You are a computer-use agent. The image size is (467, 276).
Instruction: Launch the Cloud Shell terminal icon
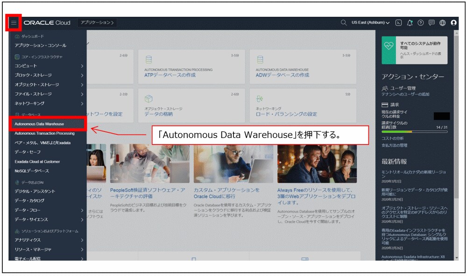point(398,22)
